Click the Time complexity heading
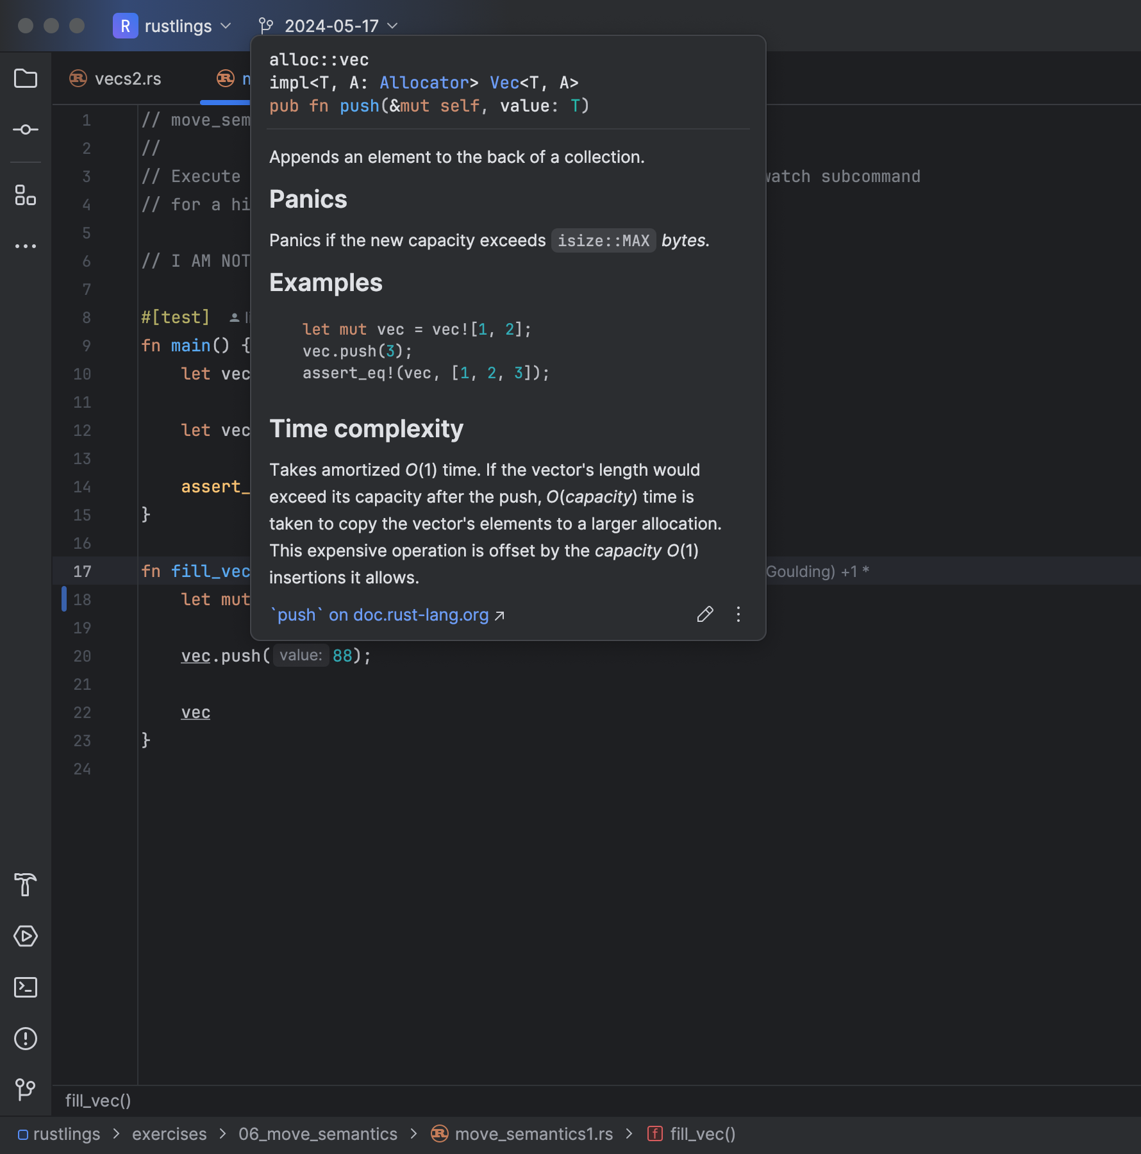This screenshot has width=1141, height=1154. (x=366, y=429)
